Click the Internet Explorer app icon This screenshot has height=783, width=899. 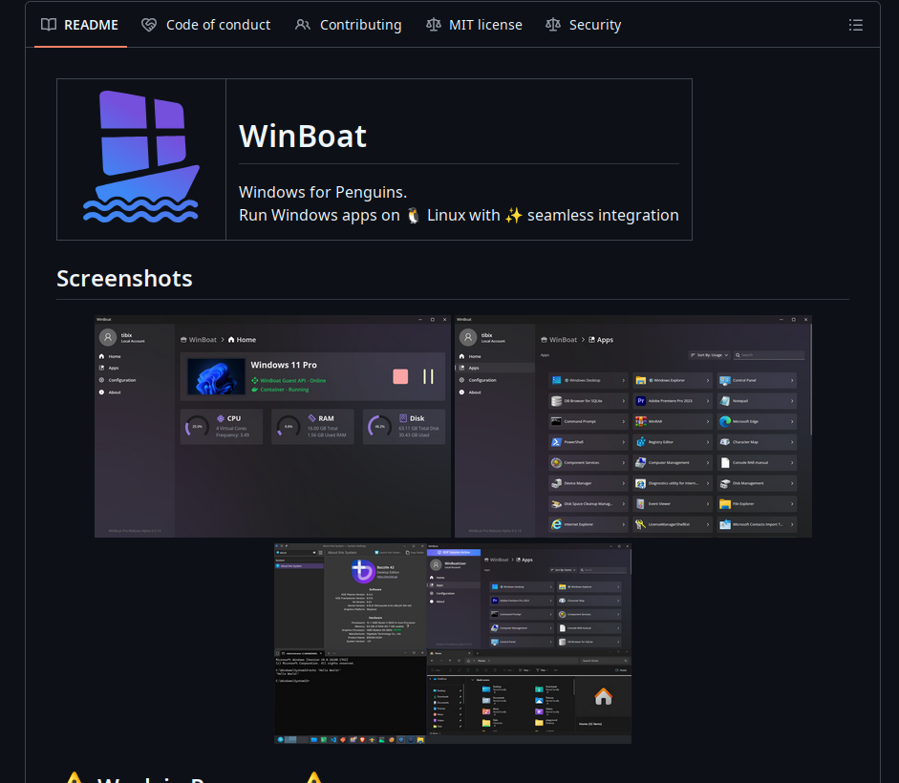pyautogui.click(x=556, y=524)
